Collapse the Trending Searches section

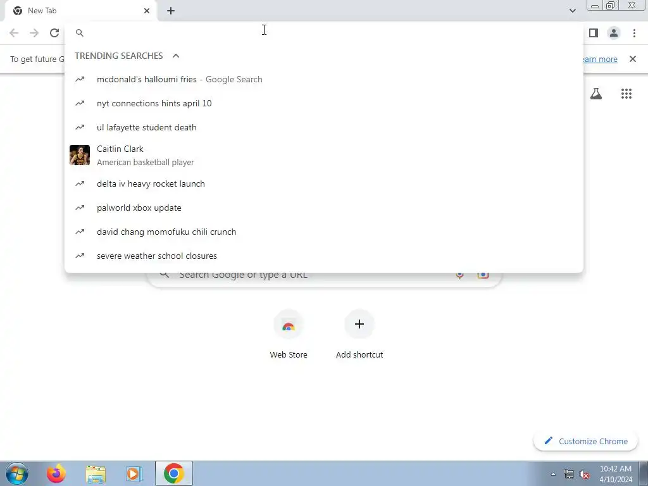176,56
